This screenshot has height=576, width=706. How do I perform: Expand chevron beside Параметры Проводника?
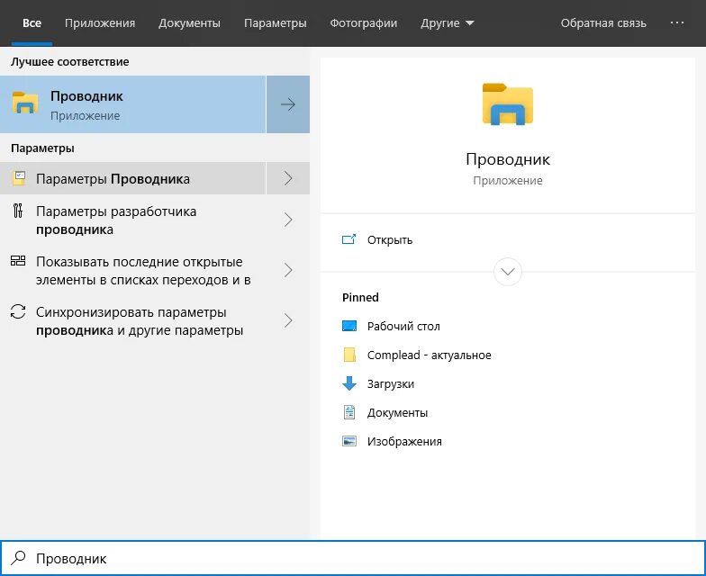(x=288, y=178)
